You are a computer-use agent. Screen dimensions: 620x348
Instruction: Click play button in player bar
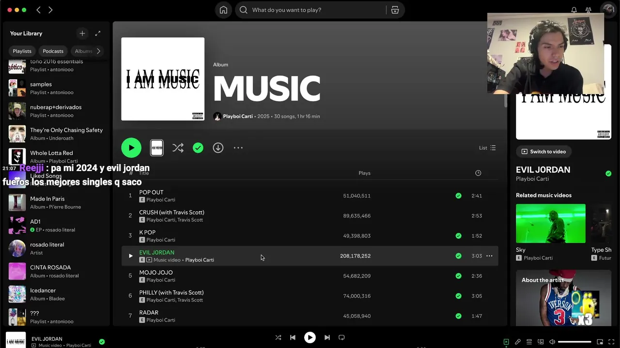tap(310, 337)
